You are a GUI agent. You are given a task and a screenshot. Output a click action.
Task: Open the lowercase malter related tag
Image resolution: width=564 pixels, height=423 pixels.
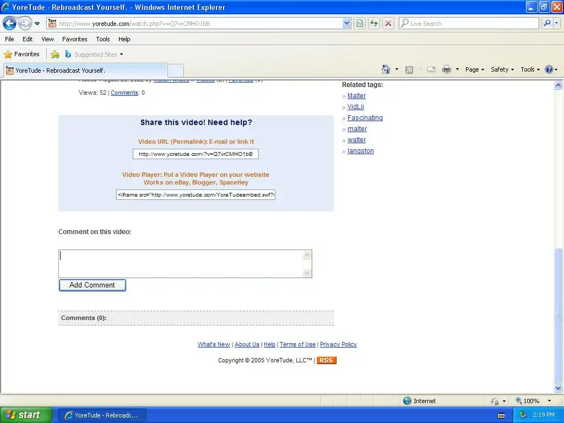[357, 129]
